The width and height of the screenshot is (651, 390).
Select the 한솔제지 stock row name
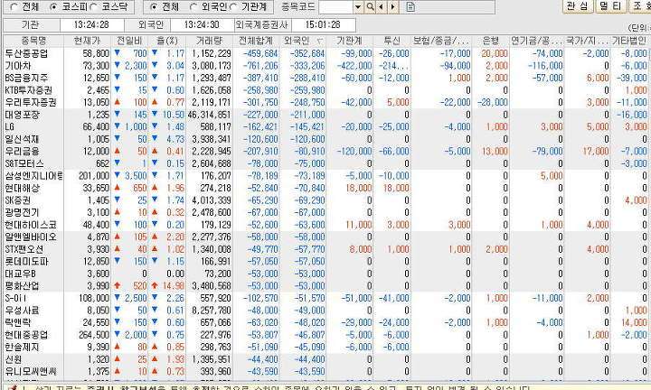pos(22,347)
